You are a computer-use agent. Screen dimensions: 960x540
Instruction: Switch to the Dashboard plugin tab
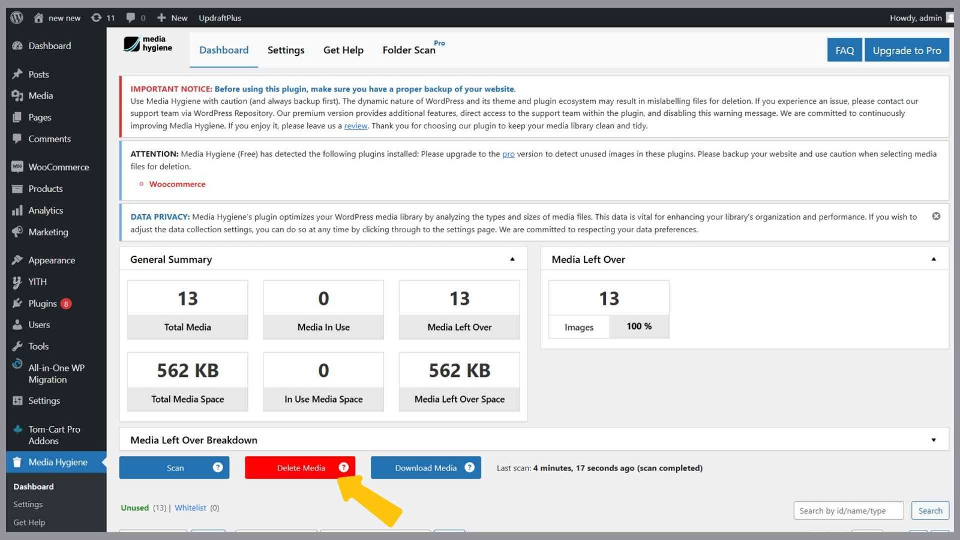point(224,50)
